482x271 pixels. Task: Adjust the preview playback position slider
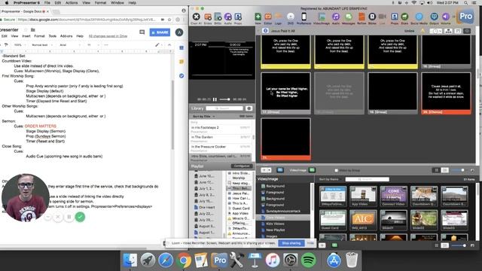[x=224, y=99]
